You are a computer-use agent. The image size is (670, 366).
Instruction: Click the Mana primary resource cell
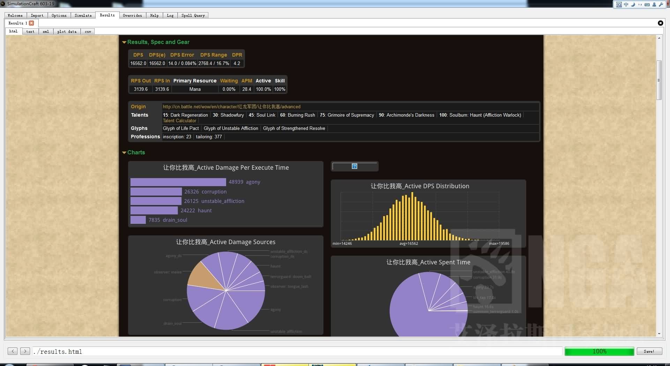tap(195, 89)
